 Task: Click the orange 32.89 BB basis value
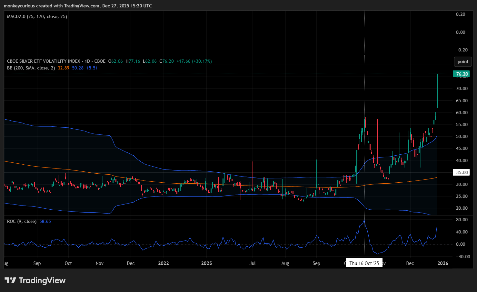[x=64, y=68]
